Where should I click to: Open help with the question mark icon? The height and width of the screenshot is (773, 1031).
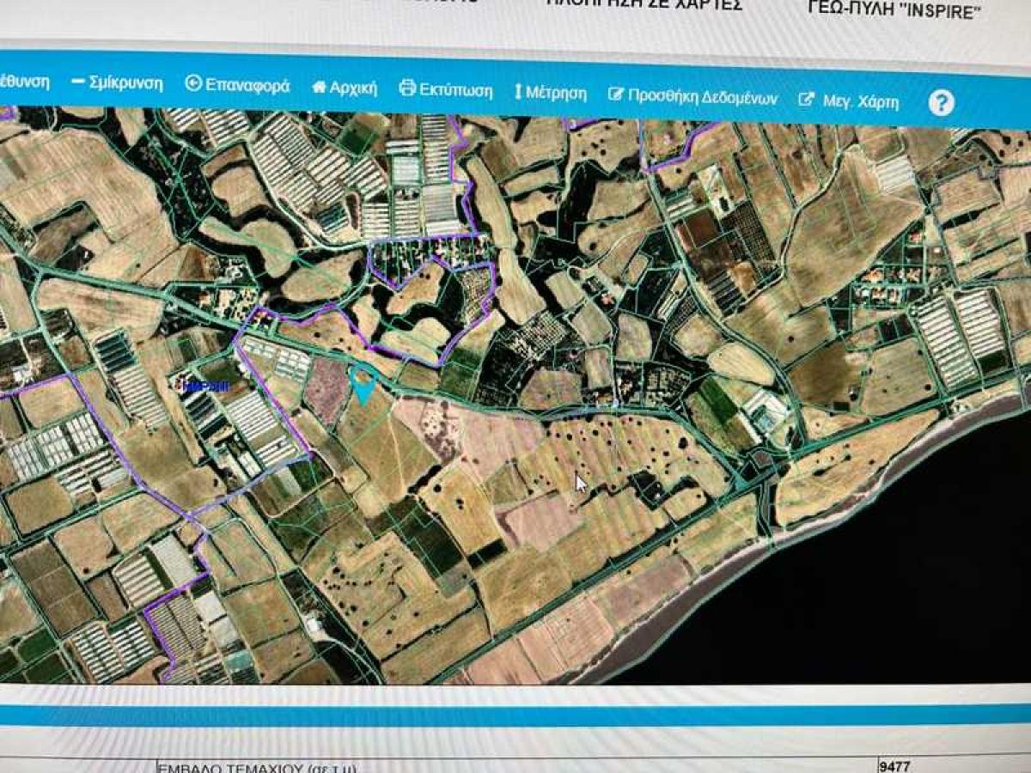[941, 103]
